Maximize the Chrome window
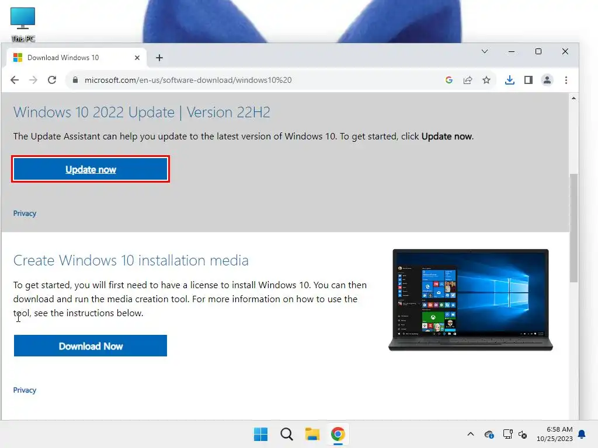The image size is (598, 448). [538, 51]
